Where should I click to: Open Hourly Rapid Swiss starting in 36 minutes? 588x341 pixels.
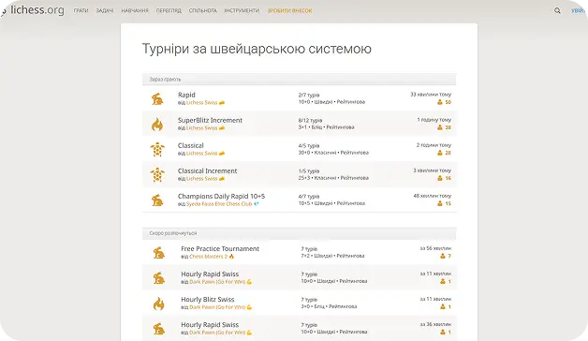(210, 325)
